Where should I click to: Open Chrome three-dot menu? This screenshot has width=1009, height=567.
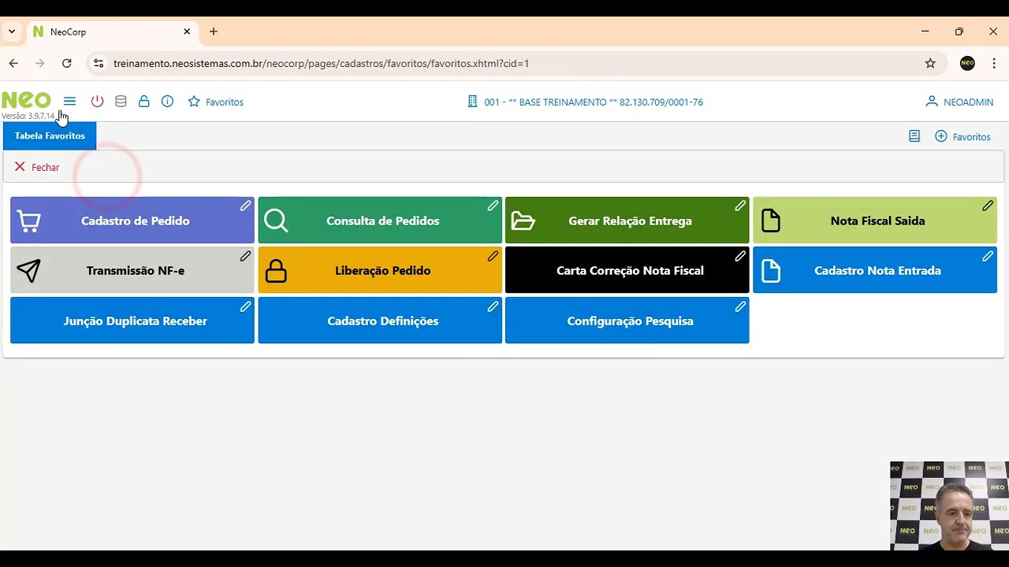coord(995,63)
